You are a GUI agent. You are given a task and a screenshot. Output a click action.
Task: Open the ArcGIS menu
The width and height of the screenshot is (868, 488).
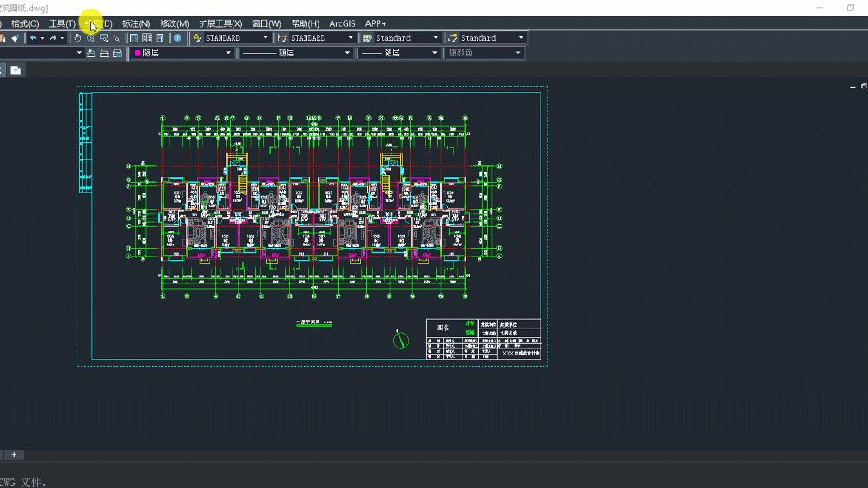pos(342,23)
